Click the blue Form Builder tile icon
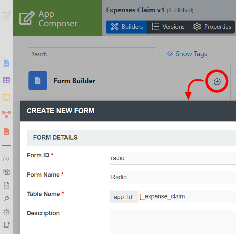 coord(38,80)
